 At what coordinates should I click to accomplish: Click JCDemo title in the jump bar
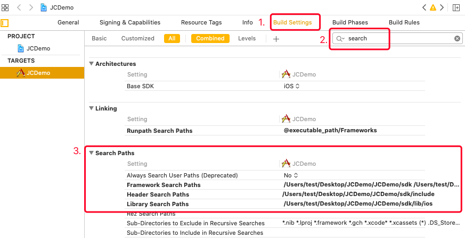62,7
